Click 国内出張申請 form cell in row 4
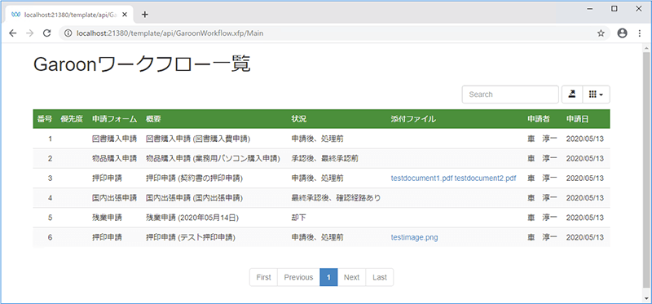 coord(114,198)
